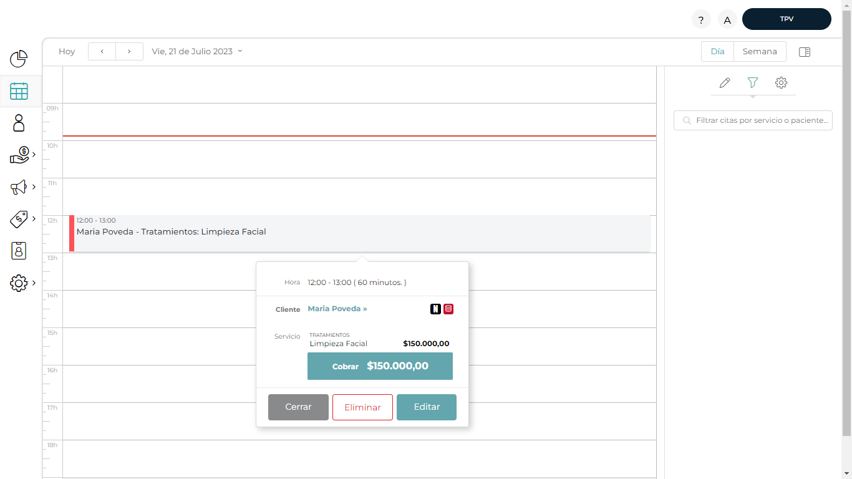This screenshot has width=852, height=479.
Task: Open the clients person icon
Action: point(19,123)
